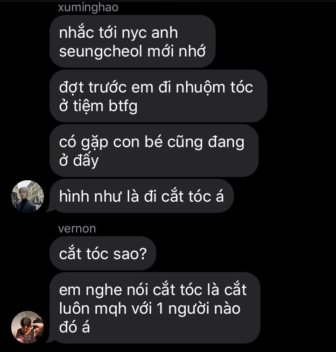The width and height of the screenshot is (336, 352).
Task: Click the word 'seungcheol' in first message
Action: click(100, 52)
